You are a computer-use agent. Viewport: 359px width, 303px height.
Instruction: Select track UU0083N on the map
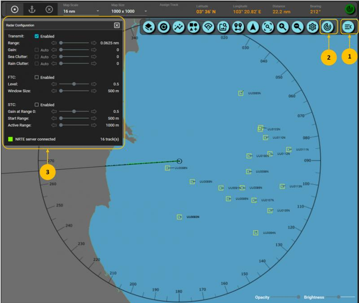179,217
